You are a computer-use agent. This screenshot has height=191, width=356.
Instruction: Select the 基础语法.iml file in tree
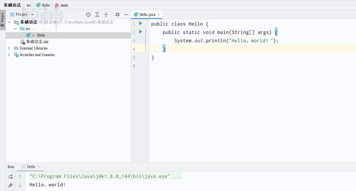click(x=37, y=42)
